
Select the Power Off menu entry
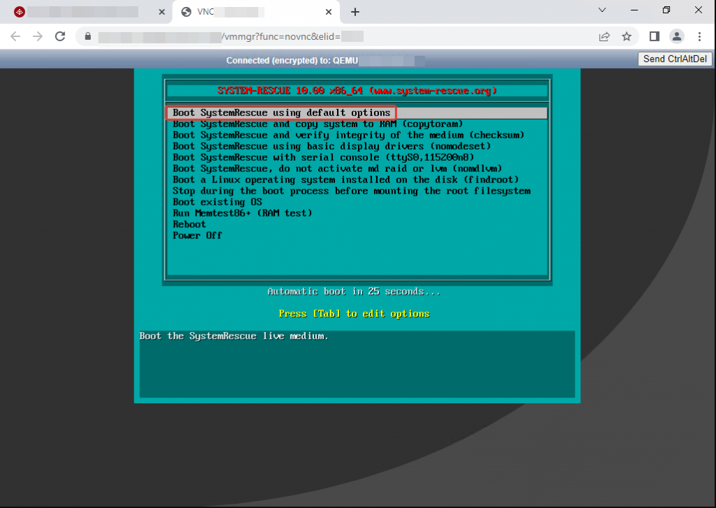pyautogui.click(x=197, y=235)
